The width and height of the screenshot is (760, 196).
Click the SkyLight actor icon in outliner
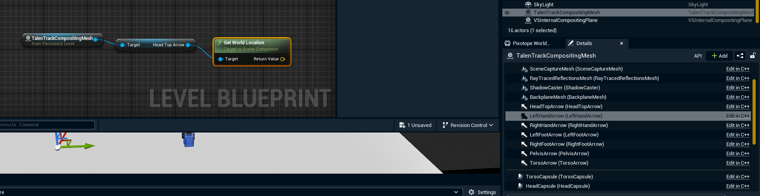(528, 5)
